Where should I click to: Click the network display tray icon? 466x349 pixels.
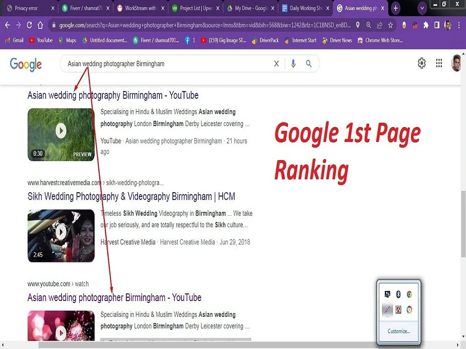(387, 294)
